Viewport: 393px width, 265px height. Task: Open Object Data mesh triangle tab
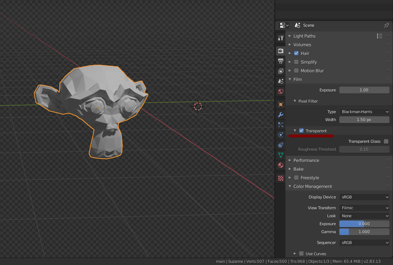pos(281,155)
